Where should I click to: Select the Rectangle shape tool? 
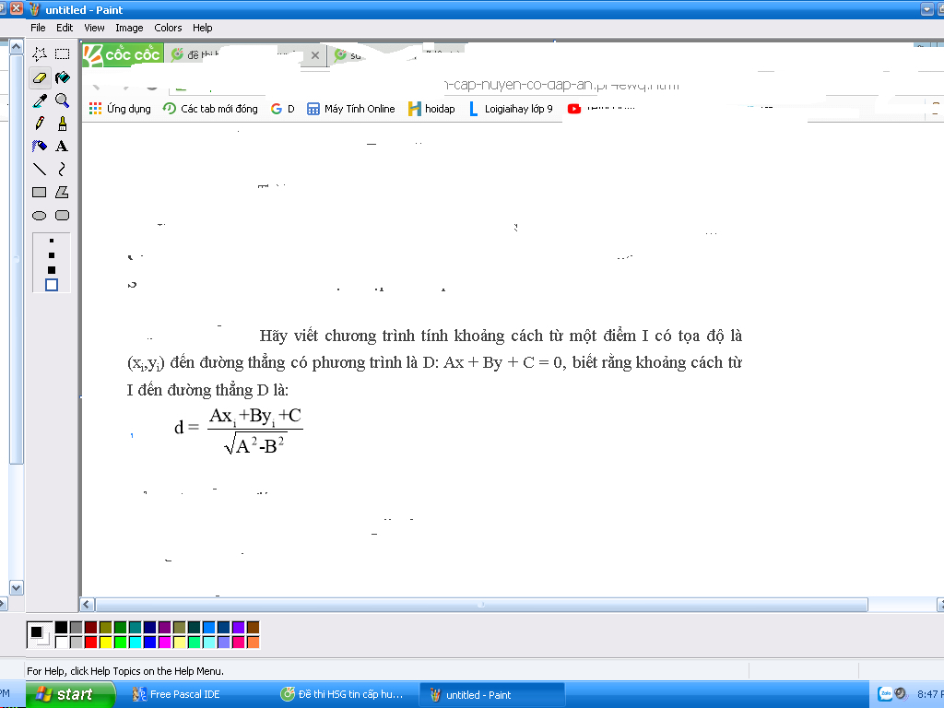coord(40,192)
